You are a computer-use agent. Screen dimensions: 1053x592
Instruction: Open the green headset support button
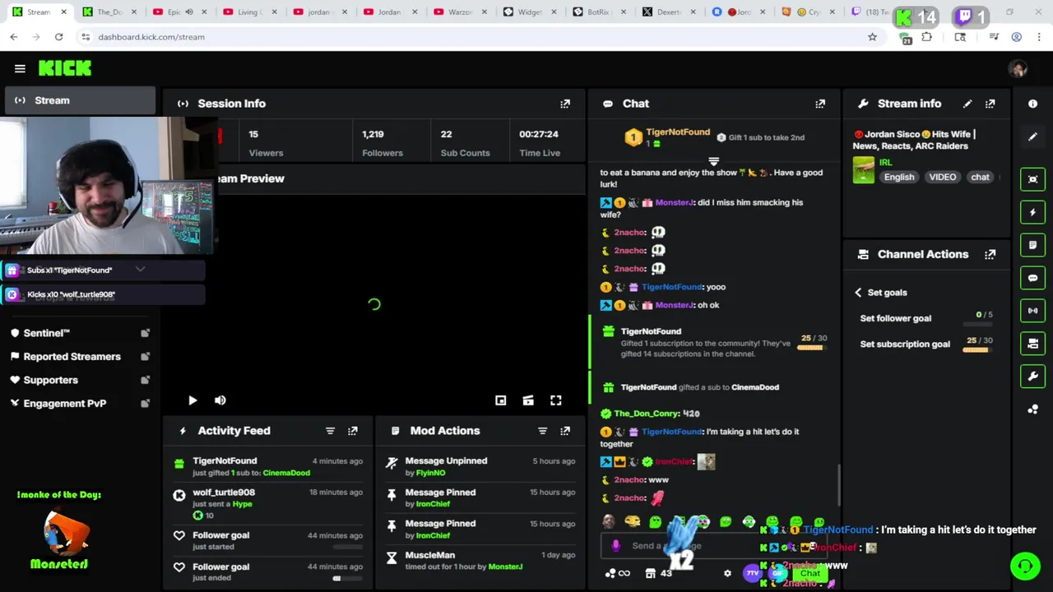click(1025, 566)
